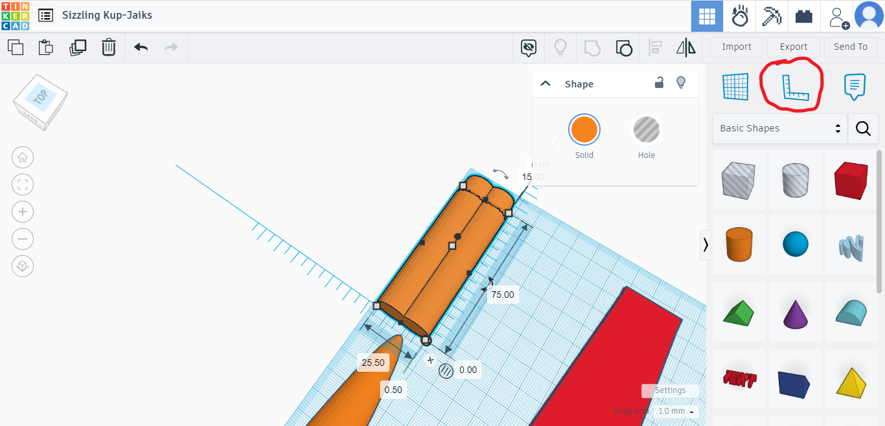
Task: Click the Undo arrow
Action: 141,47
